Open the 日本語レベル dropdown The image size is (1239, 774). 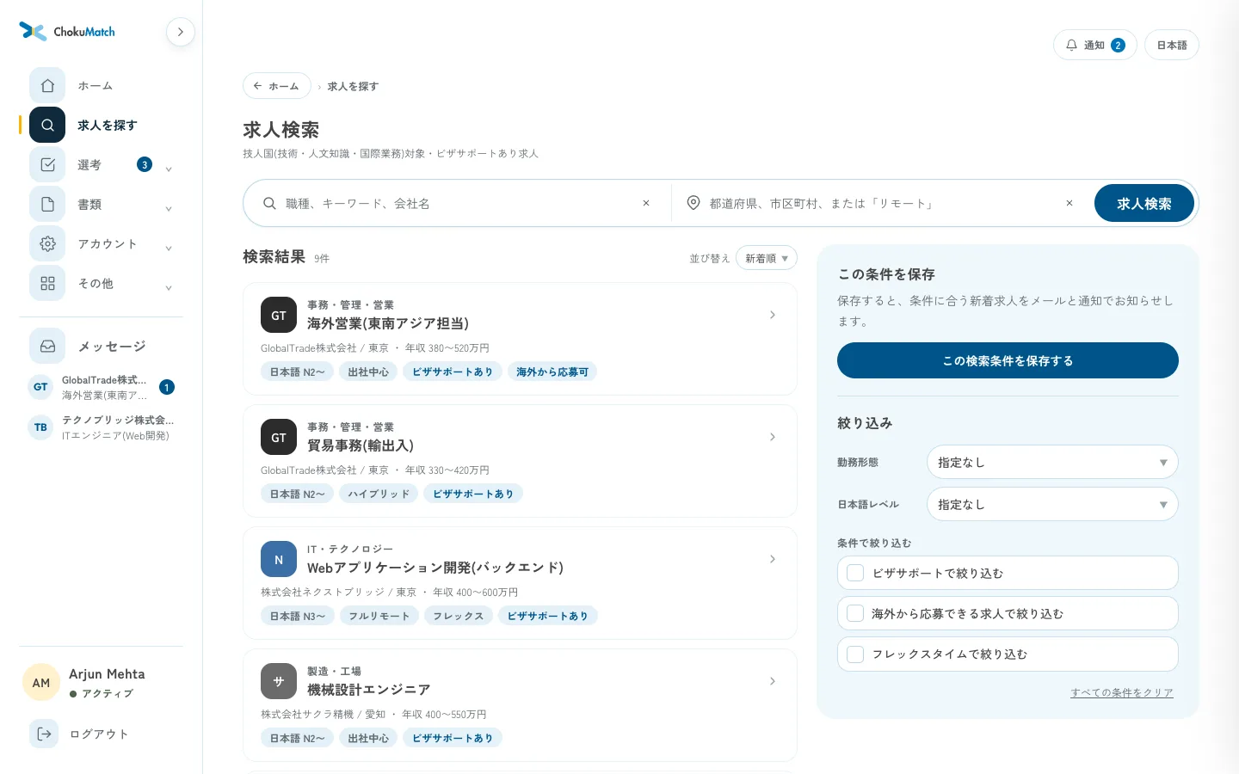click(1052, 504)
